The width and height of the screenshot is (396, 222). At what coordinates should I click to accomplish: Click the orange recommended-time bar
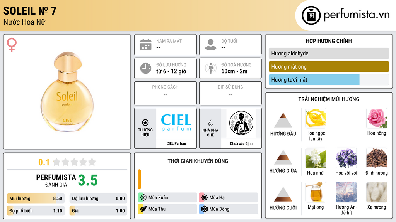(x=139, y=179)
